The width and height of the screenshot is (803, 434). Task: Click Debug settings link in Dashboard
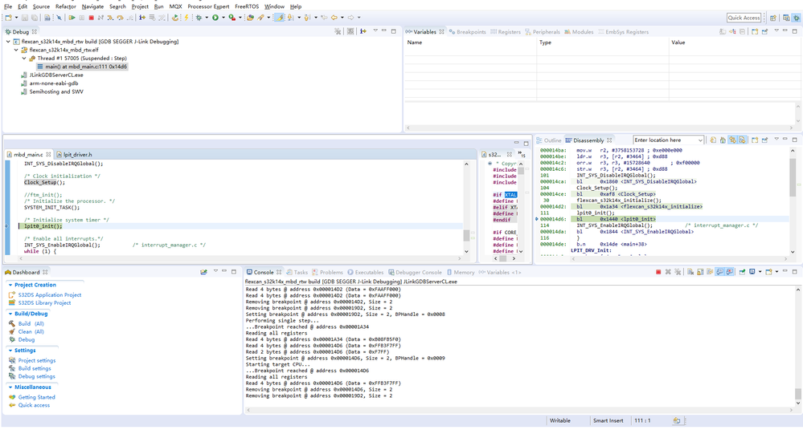click(x=36, y=376)
